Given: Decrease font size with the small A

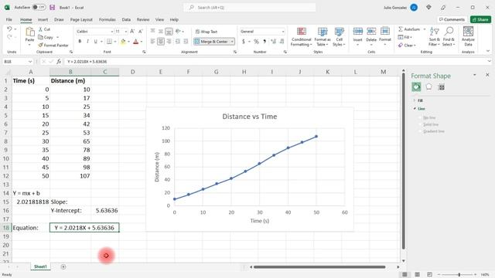Looking at the screenshot, I should click(x=140, y=31).
